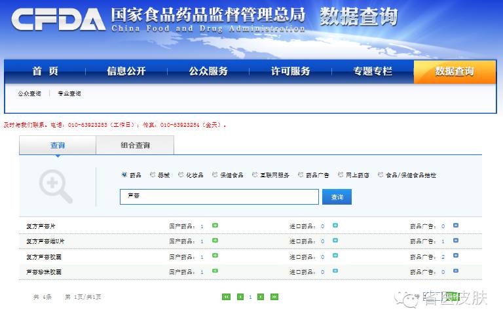This screenshot has height=323, width=503.
Task: Jump to last results page
Action: click(x=274, y=297)
